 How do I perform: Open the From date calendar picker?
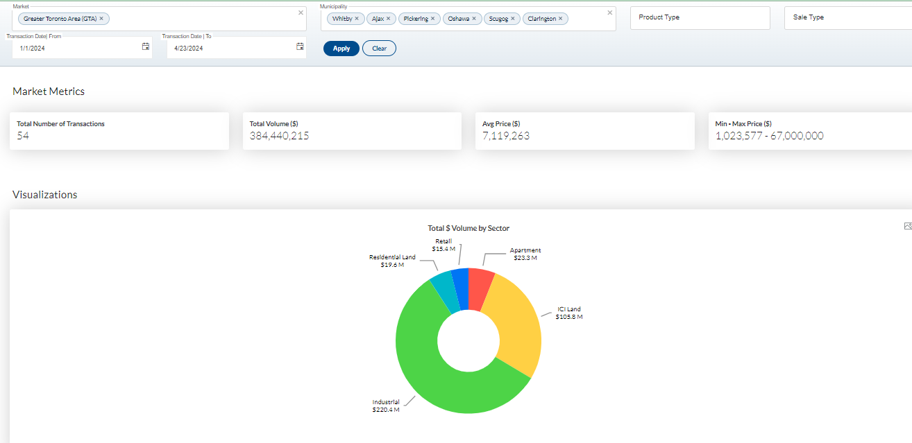coord(146,46)
